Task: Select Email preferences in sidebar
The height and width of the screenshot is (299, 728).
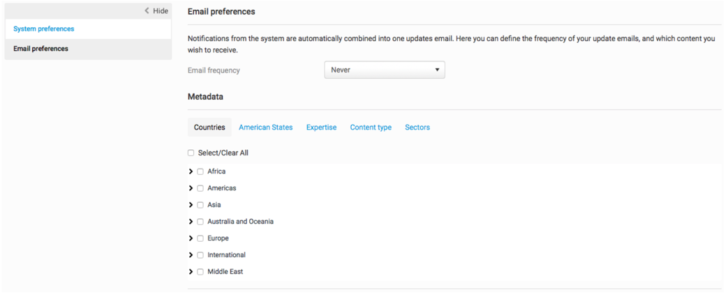Action: click(x=41, y=49)
